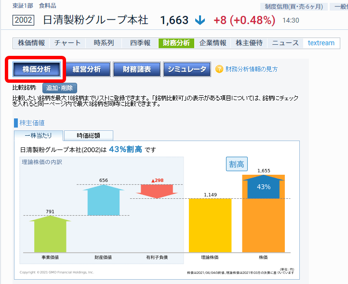Screen dimensions: 348x284
Task: Open the ニュース tab
Action: coord(285,43)
